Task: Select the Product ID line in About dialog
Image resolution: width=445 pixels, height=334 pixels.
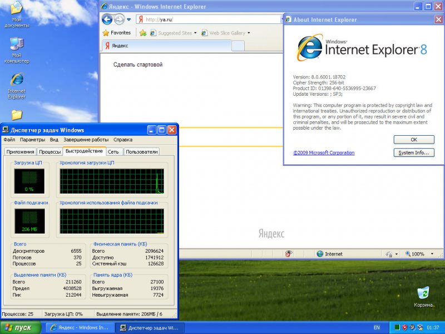Action: coord(334,89)
